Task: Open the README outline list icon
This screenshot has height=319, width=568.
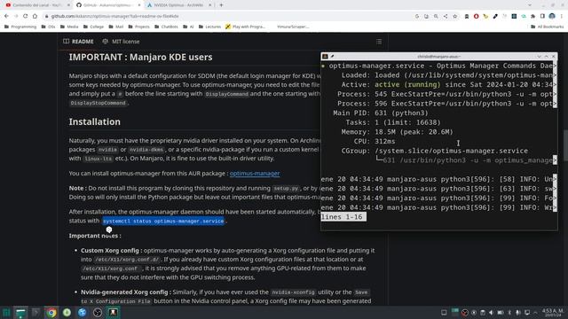Action: tap(379, 42)
